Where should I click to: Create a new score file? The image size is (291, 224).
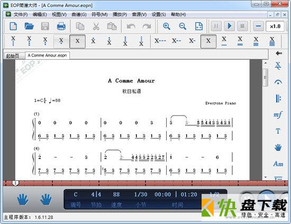pyautogui.click(x=13, y=26)
